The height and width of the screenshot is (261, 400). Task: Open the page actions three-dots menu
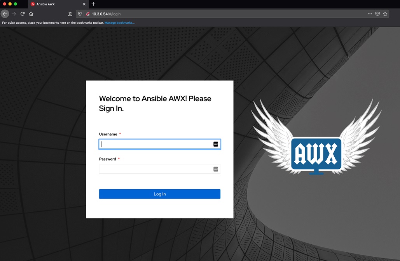pyautogui.click(x=369, y=14)
